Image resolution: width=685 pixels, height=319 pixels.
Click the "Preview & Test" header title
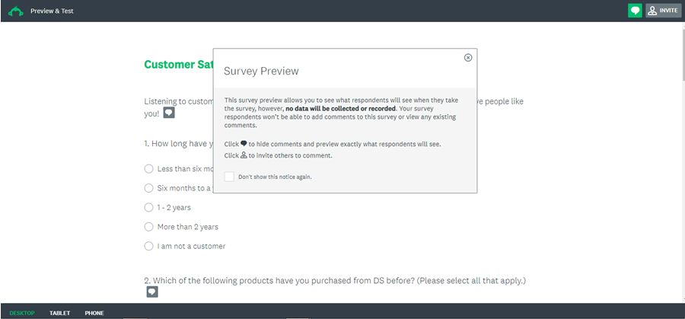point(52,11)
